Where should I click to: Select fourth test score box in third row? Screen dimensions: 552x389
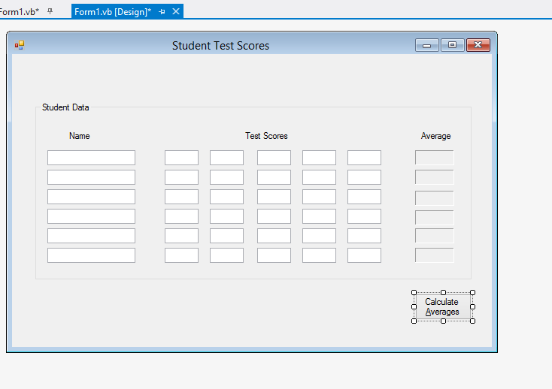319,197
